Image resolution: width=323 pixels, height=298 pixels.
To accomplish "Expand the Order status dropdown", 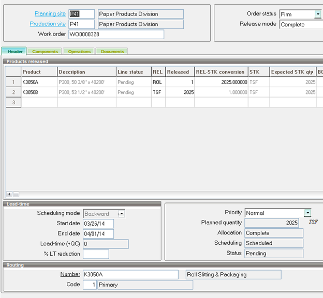I will 317,14.
